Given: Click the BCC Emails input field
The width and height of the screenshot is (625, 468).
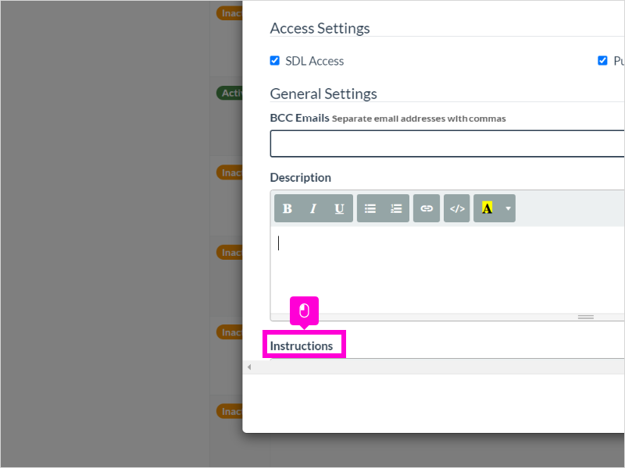Looking at the screenshot, I should tap(447, 144).
